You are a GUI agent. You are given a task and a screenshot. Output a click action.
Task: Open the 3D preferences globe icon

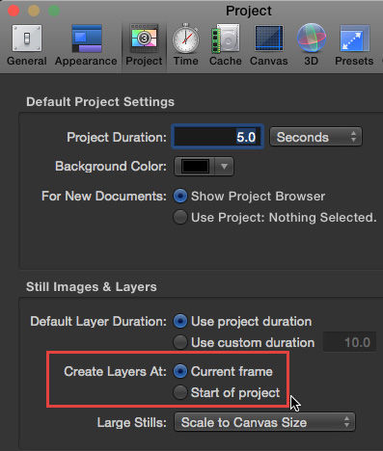311,38
